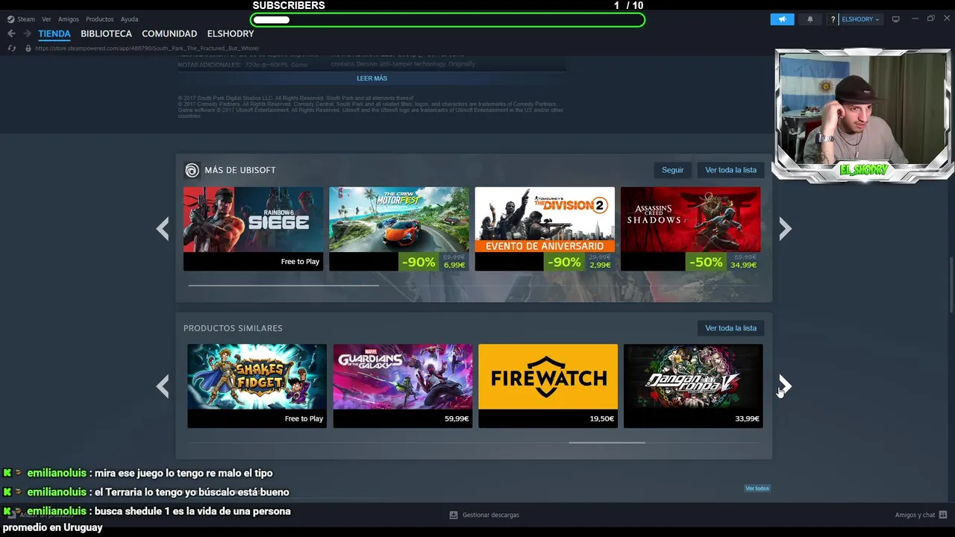The image size is (955, 537).
Task: Click the Ver todos link
Action: point(757,489)
